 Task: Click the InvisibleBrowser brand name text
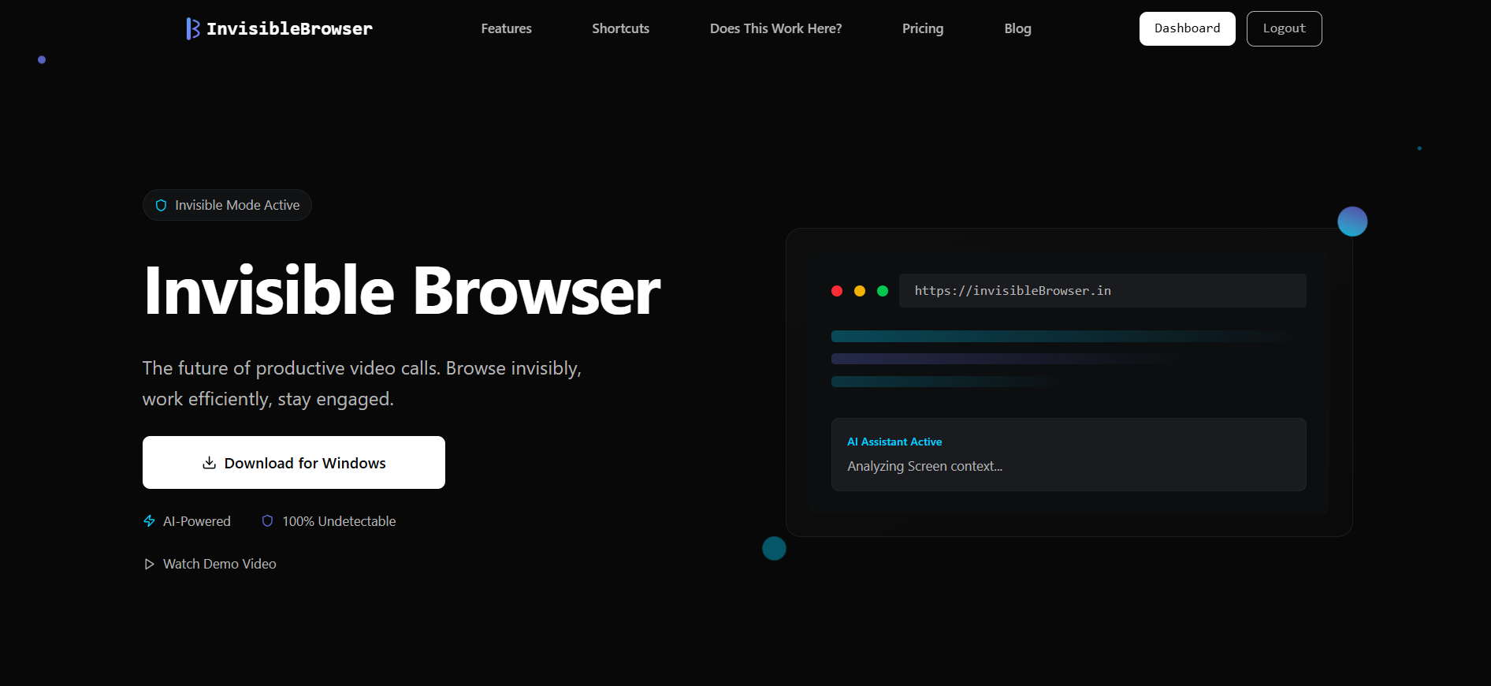[289, 28]
